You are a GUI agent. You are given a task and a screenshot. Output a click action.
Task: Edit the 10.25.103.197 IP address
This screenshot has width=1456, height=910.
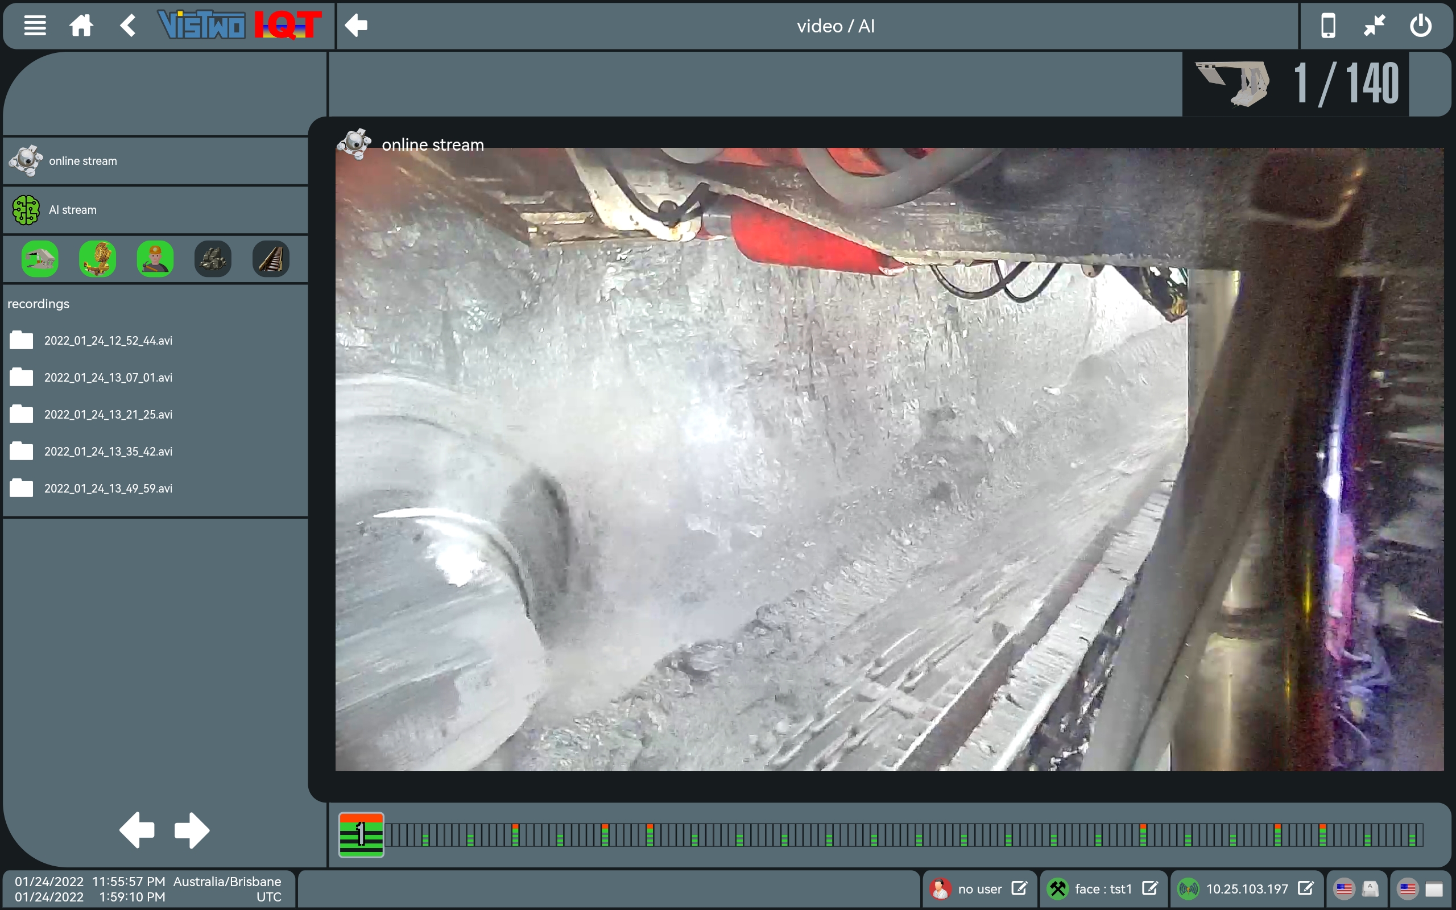1306,888
